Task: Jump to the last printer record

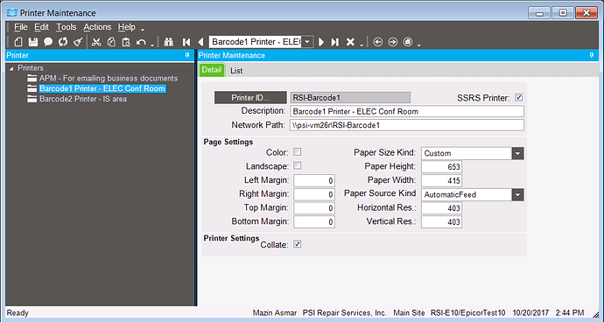Action: (335, 42)
